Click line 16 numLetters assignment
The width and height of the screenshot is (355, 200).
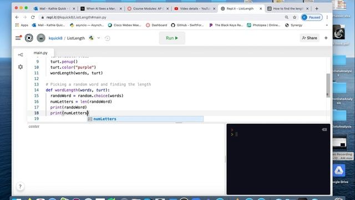tap(81, 102)
